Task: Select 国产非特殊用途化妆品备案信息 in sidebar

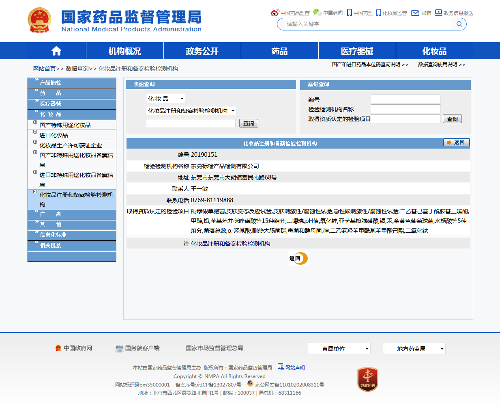Action: pyautogui.click(x=76, y=160)
